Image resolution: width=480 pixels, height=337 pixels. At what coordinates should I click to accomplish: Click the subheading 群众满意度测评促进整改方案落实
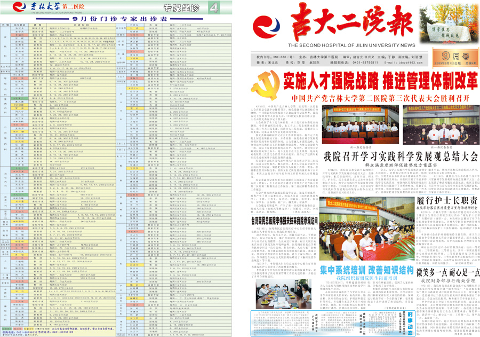(x=401, y=165)
